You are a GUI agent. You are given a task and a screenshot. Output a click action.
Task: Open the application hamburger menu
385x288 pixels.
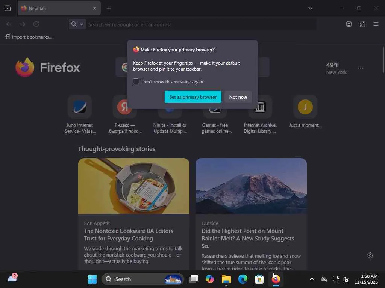pos(376,24)
